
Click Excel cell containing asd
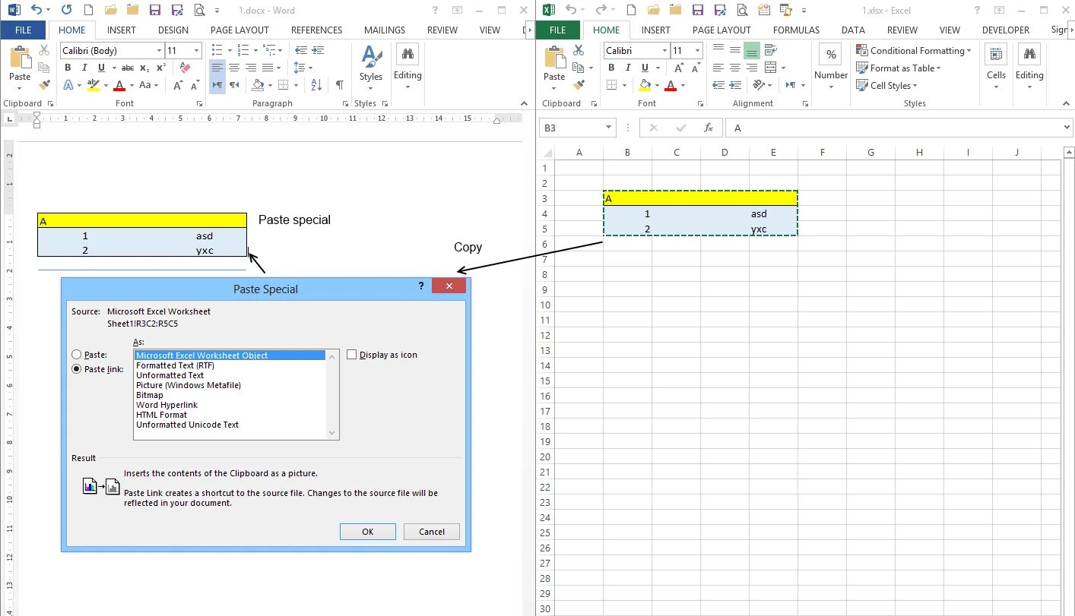(773, 213)
